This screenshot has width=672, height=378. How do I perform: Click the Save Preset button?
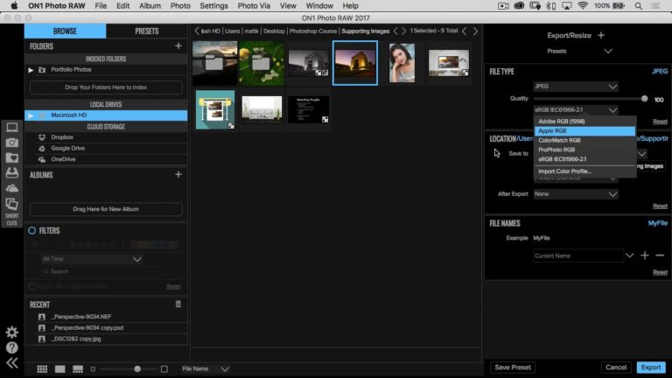(513, 367)
